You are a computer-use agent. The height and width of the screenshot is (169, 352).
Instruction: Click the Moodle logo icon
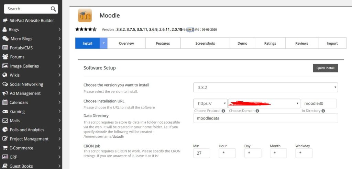85,15
